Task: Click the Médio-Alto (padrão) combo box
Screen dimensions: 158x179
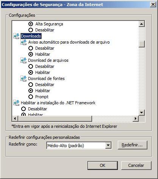Action: [x=79, y=146]
